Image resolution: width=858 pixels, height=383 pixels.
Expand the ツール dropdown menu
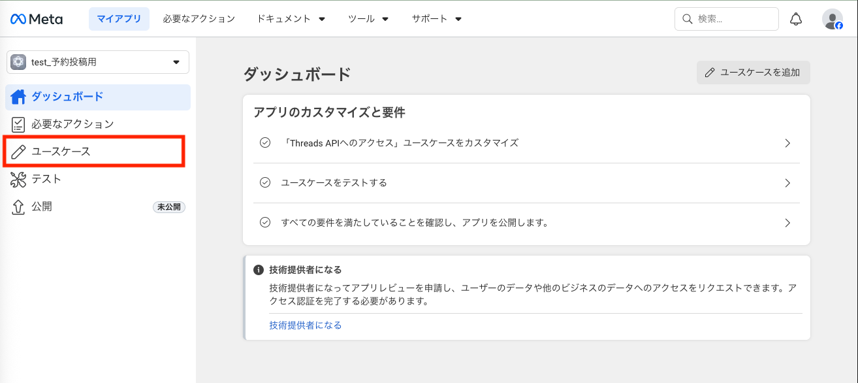tap(368, 19)
